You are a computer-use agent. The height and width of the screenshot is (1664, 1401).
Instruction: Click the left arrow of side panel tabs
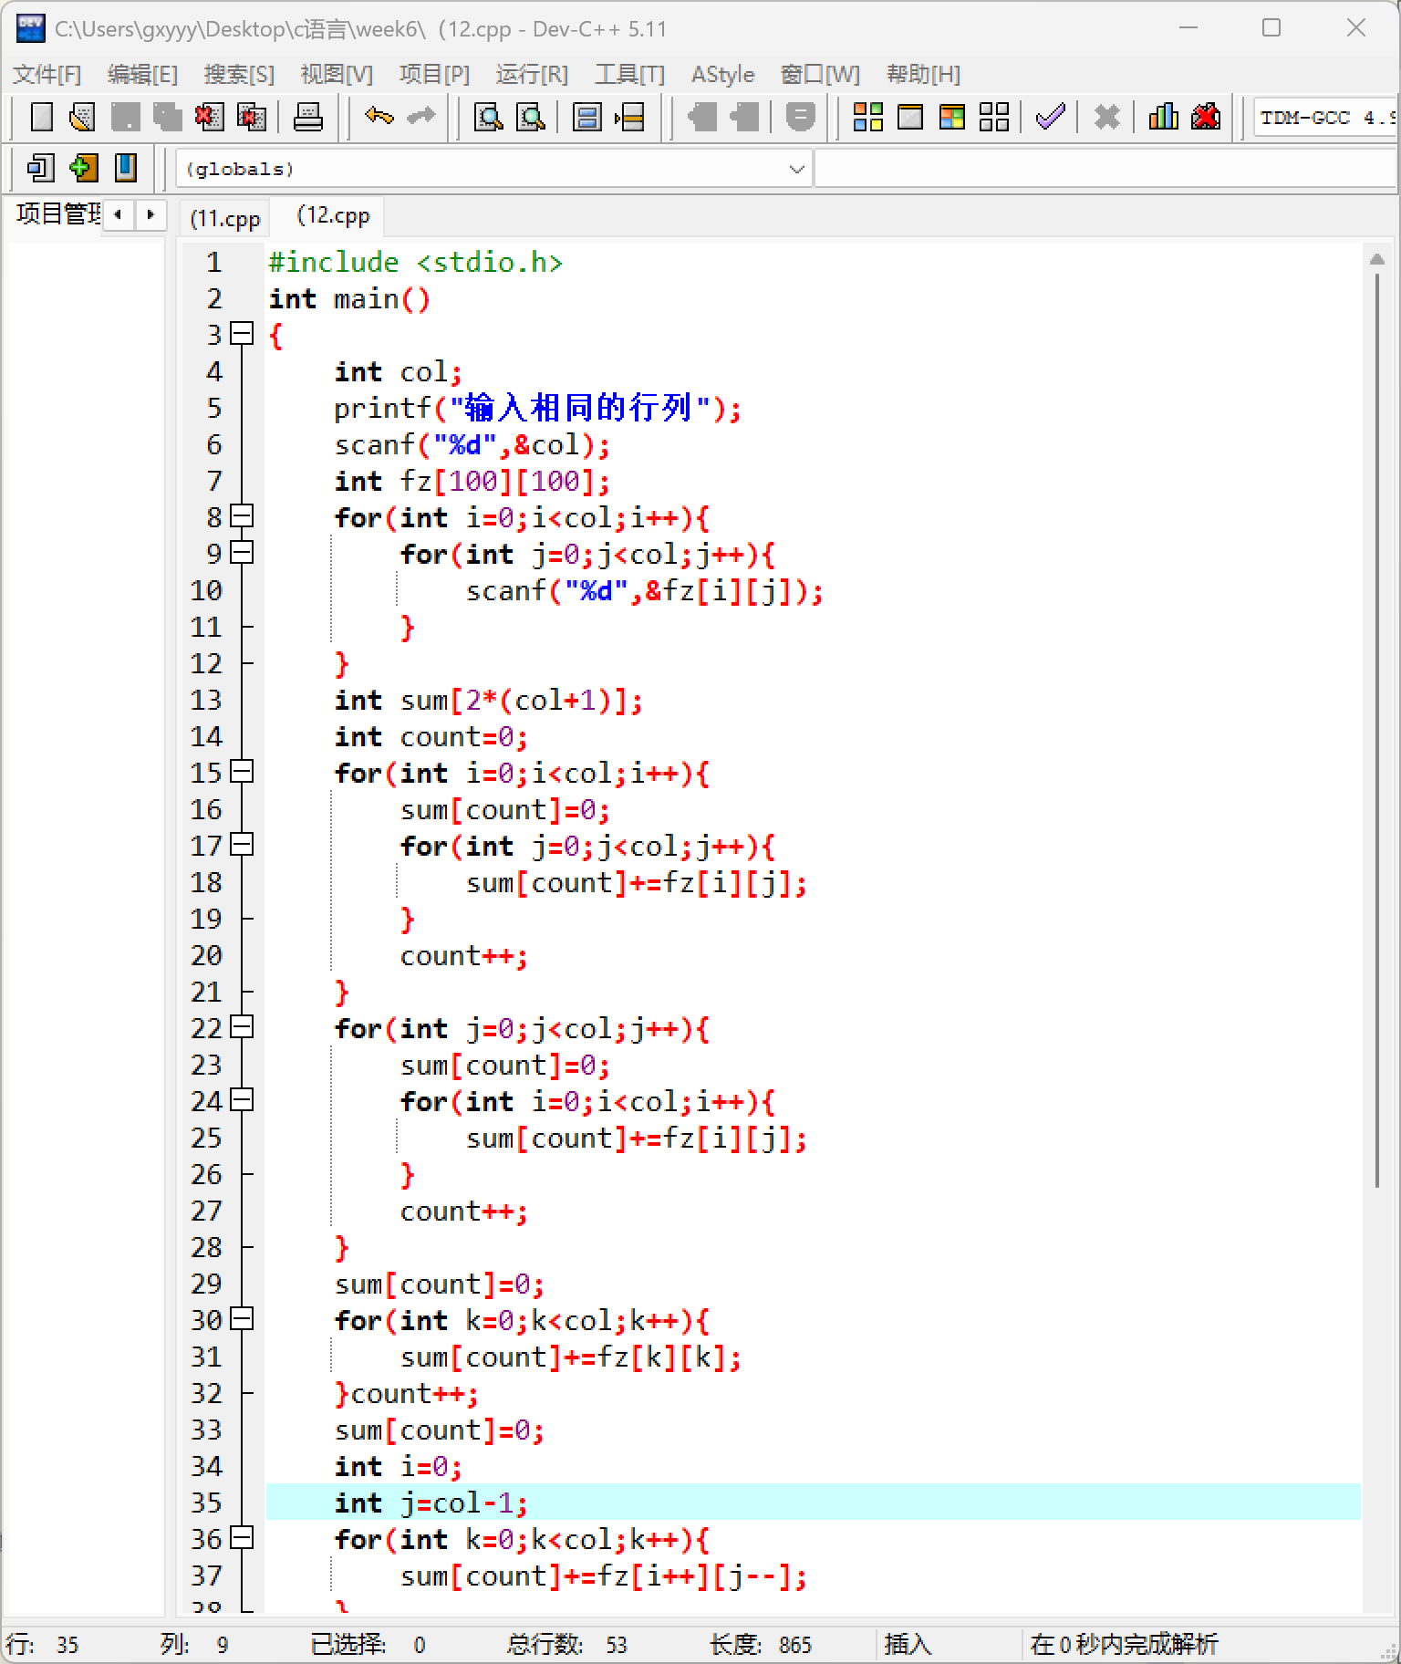tap(118, 215)
